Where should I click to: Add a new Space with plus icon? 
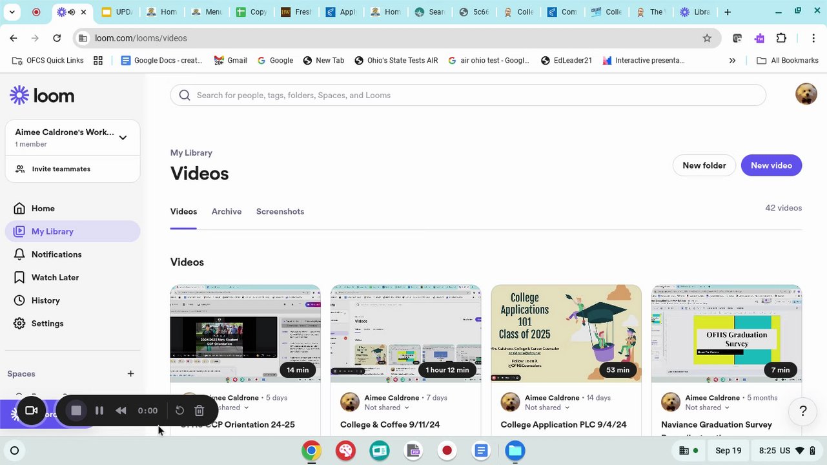pos(130,373)
